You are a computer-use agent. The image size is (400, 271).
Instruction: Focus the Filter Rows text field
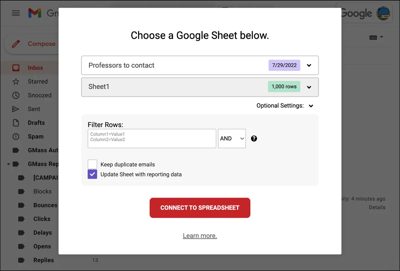[152, 139]
